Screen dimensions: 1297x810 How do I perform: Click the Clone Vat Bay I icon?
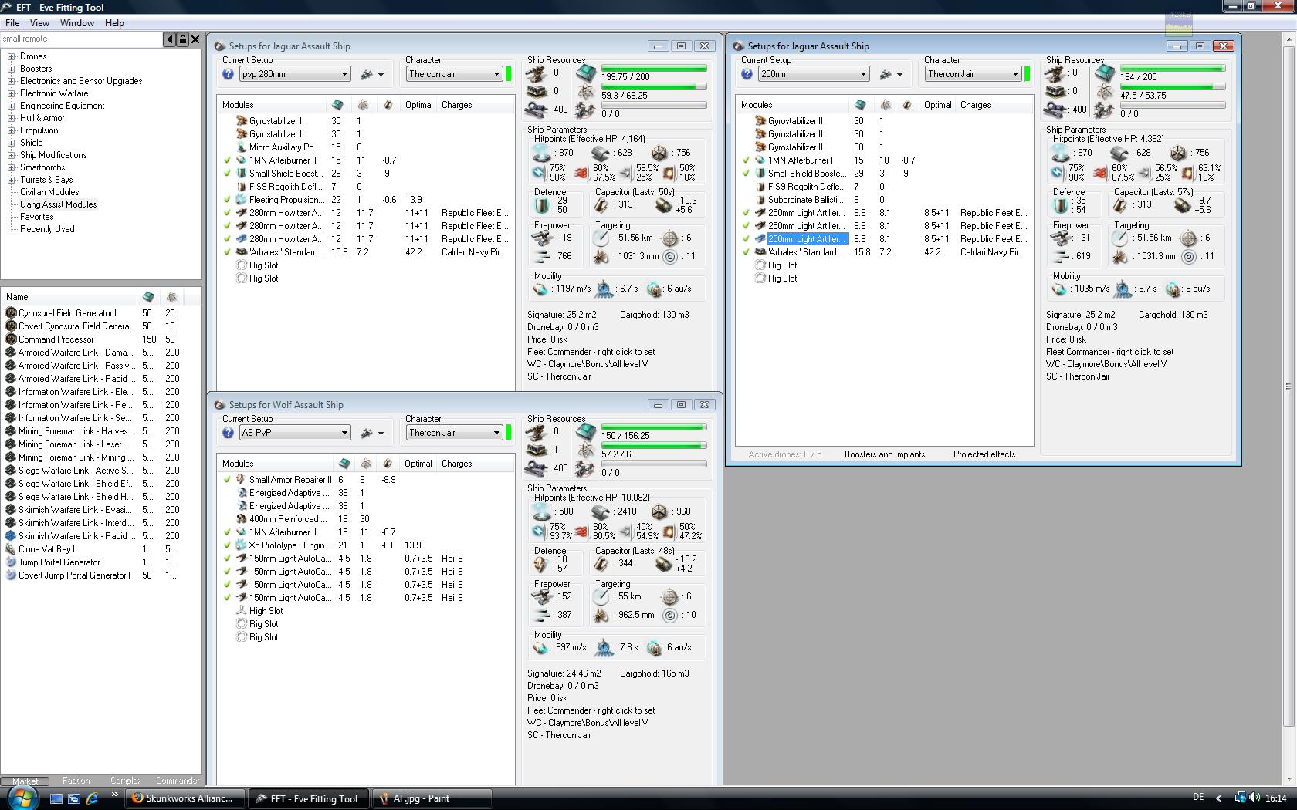pos(11,549)
